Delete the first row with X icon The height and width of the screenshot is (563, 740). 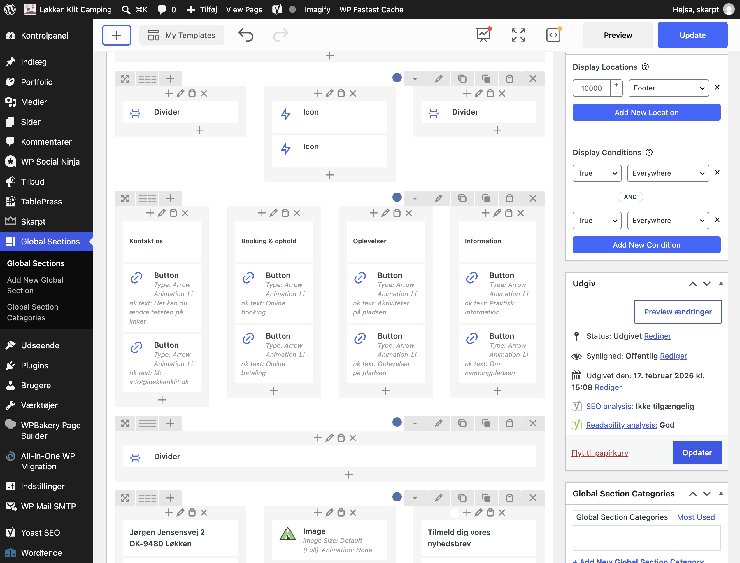coord(533,79)
